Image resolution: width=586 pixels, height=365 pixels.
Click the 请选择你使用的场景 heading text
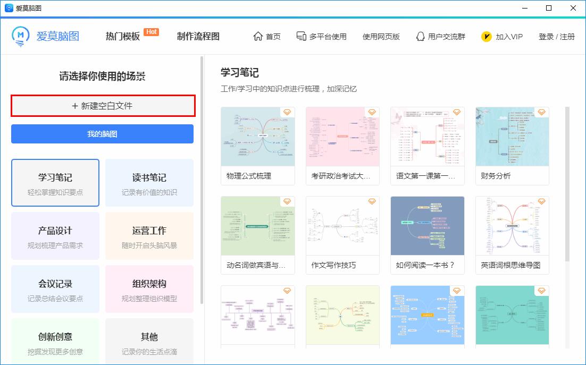[103, 76]
